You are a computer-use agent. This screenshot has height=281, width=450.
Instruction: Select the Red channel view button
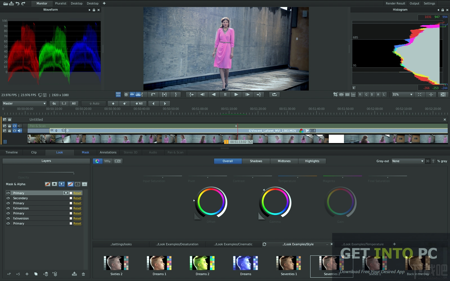(x=360, y=94)
